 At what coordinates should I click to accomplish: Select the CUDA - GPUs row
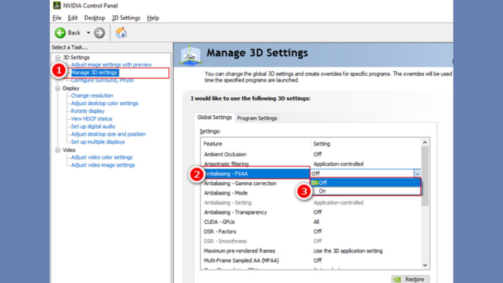click(x=311, y=222)
